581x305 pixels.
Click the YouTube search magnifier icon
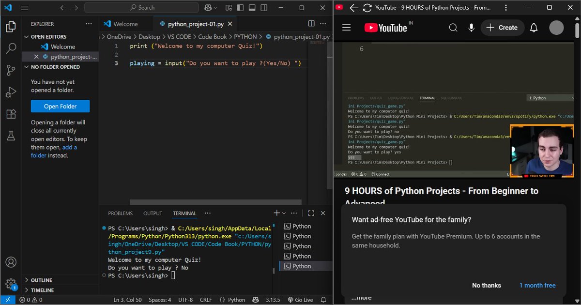pyautogui.click(x=453, y=28)
